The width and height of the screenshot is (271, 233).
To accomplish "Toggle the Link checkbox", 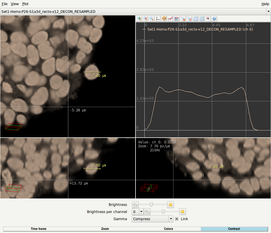I will (177, 219).
